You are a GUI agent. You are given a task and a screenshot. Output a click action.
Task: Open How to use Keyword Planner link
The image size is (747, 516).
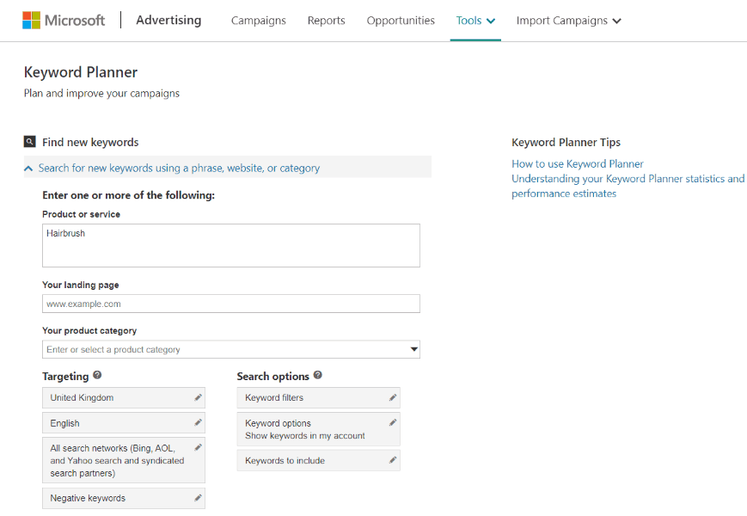coord(578,164)
